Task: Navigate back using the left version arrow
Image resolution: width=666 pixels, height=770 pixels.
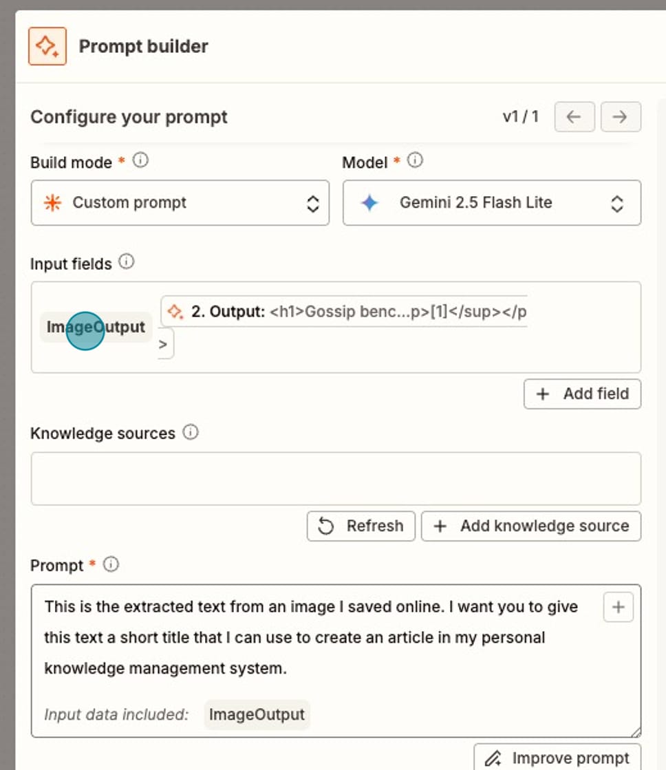Action: click(x=574, y=116)
